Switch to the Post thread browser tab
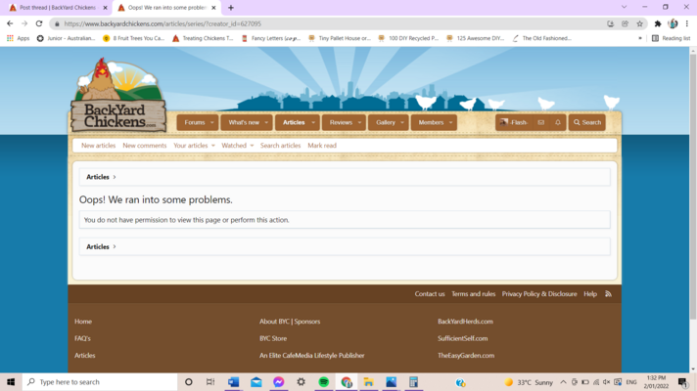 tap(57, 7)
